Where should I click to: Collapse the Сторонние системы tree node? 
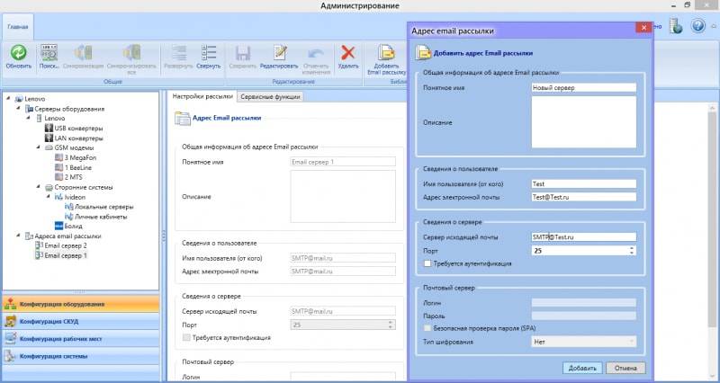click(37, 187)
